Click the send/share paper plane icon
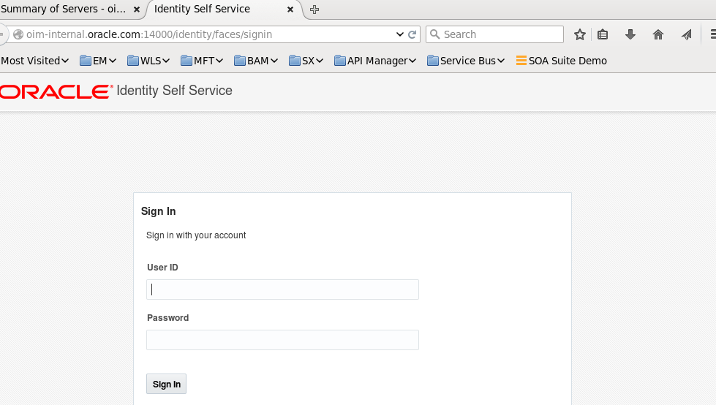This screenshot has width=716, height=405. tap(686, 34)
